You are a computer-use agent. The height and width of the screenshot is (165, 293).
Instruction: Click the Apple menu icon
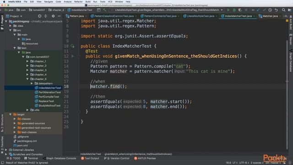point(4,2)
